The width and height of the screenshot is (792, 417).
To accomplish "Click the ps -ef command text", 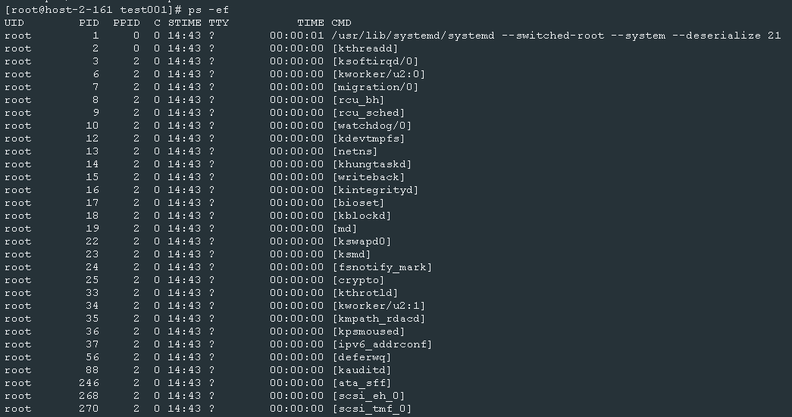I will 208,10.
